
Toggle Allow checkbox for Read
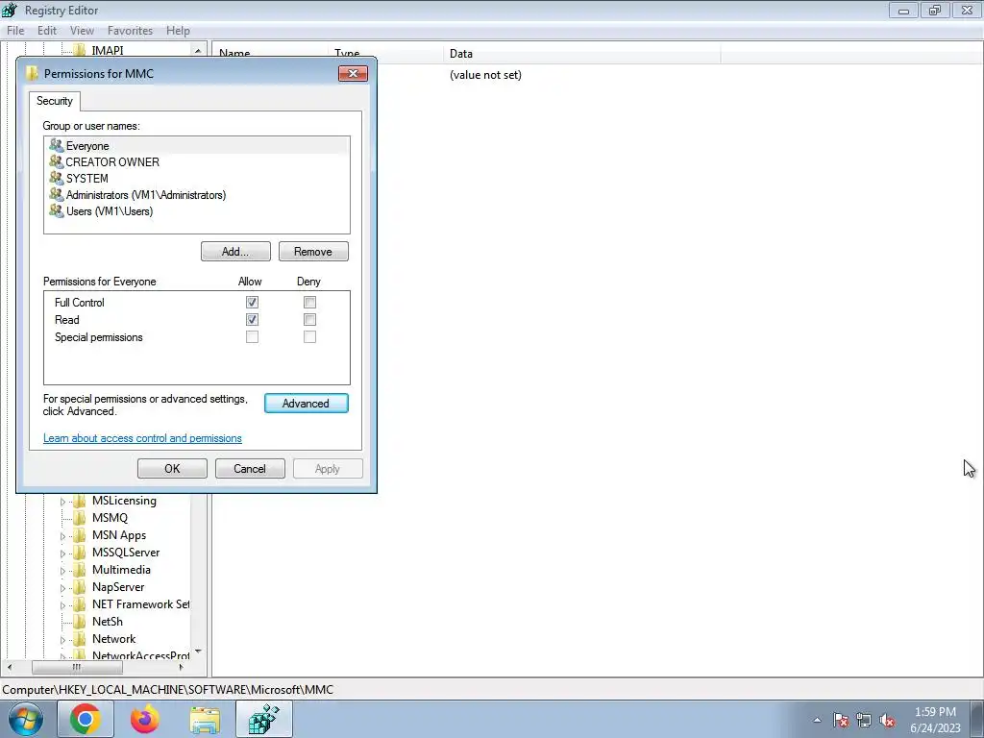(252, 319)
